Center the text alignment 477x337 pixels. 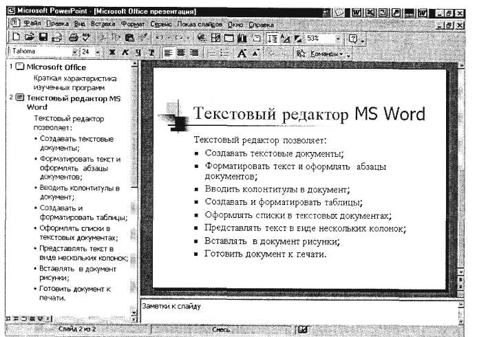tap(181, 53)
